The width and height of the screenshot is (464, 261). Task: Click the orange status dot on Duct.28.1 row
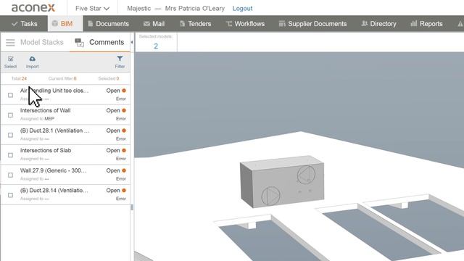(124, 130)
